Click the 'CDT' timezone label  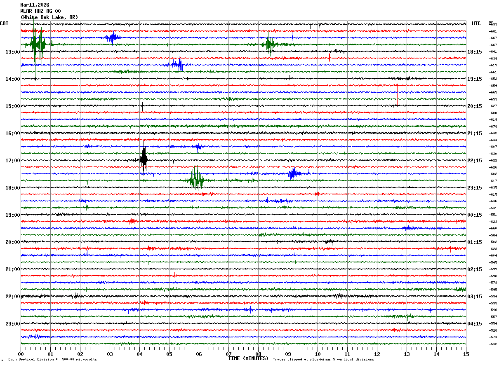(5, 23)
